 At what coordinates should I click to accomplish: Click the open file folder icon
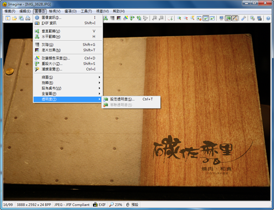[x=14, y=18]
